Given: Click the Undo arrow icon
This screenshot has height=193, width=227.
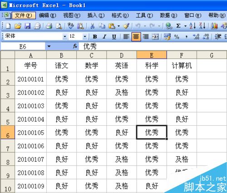Looking at the screenshot, I should [138, 26].
